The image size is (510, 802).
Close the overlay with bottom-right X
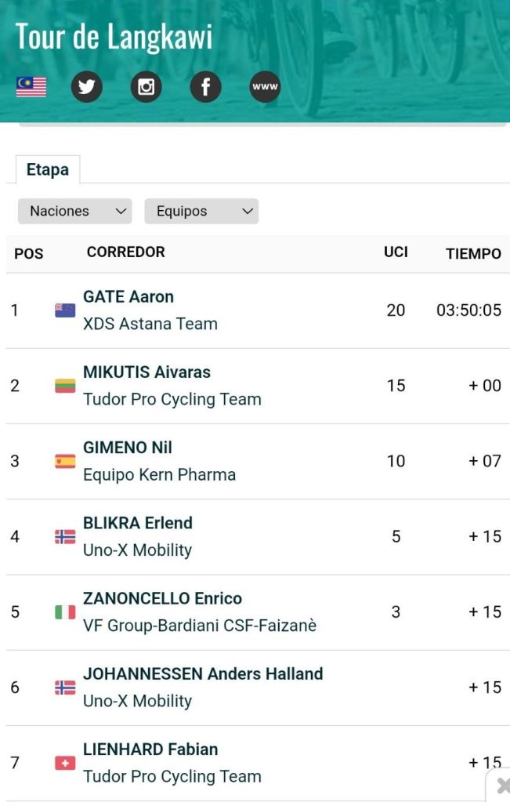pyautogui.click(x=502, y=786)
